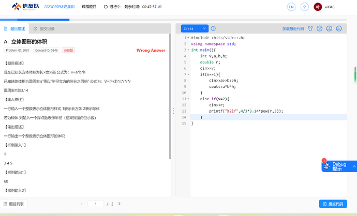Click the download code icon
Image resolution: width=357 pixels, height=216 pixels.
tap(339, 28)
